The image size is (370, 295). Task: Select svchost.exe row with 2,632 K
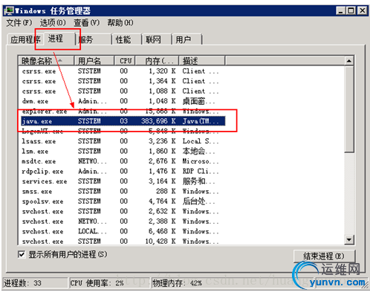point(123,211)
